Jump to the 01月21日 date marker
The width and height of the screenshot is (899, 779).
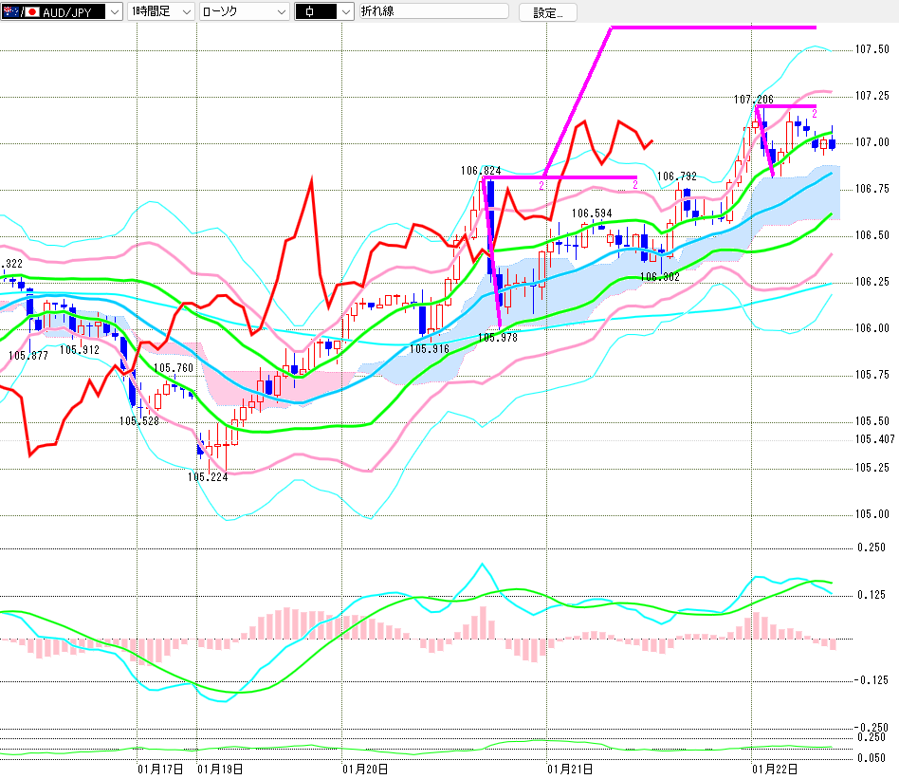570,768
